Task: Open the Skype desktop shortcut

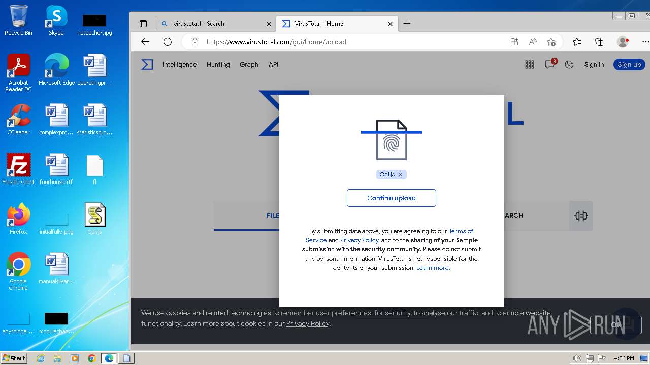Action: coord(56,21)
